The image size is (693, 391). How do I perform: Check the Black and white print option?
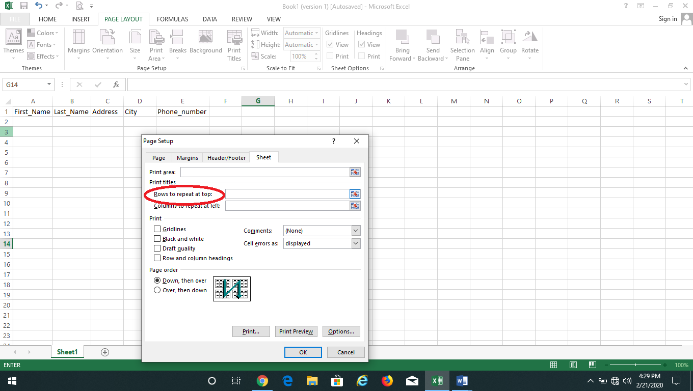pos(157,238)
